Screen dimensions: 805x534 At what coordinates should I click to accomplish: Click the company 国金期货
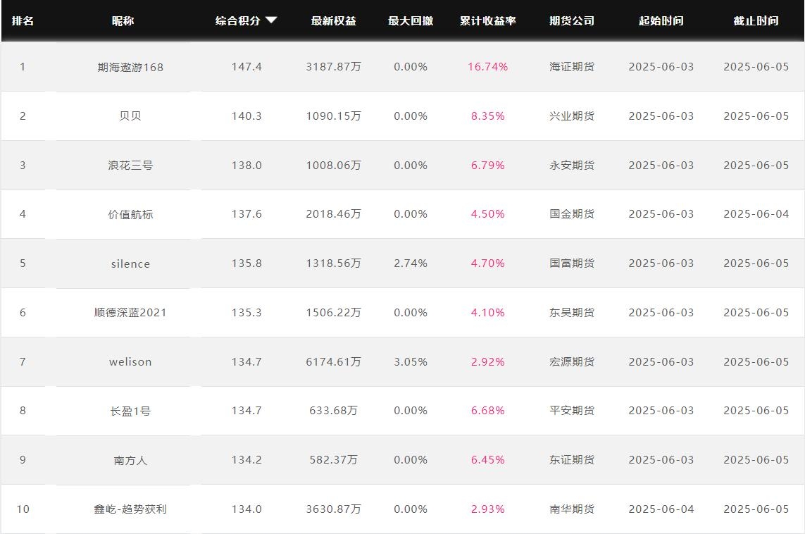572,214
